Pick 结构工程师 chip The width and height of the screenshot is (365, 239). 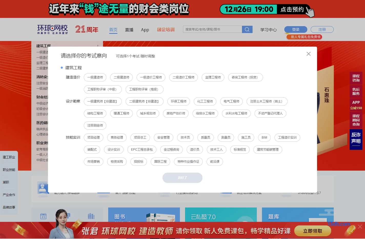pos(95,113)
